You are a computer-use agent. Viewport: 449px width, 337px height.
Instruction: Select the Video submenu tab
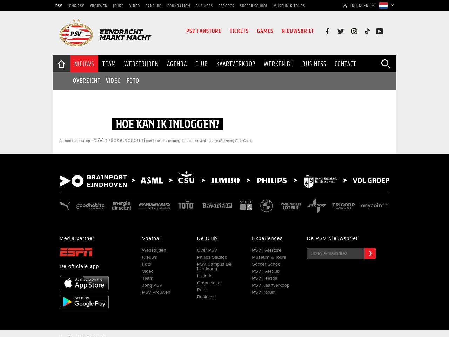[x=113, y=81]
